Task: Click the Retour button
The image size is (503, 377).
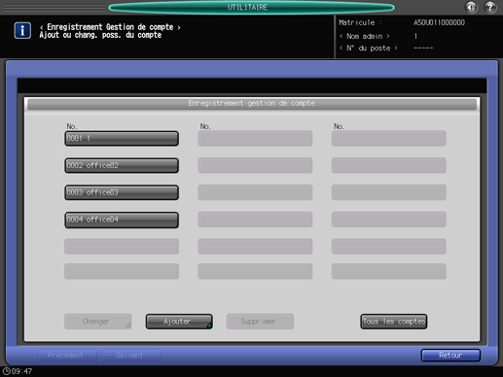Action: click(x=450, y=356)
